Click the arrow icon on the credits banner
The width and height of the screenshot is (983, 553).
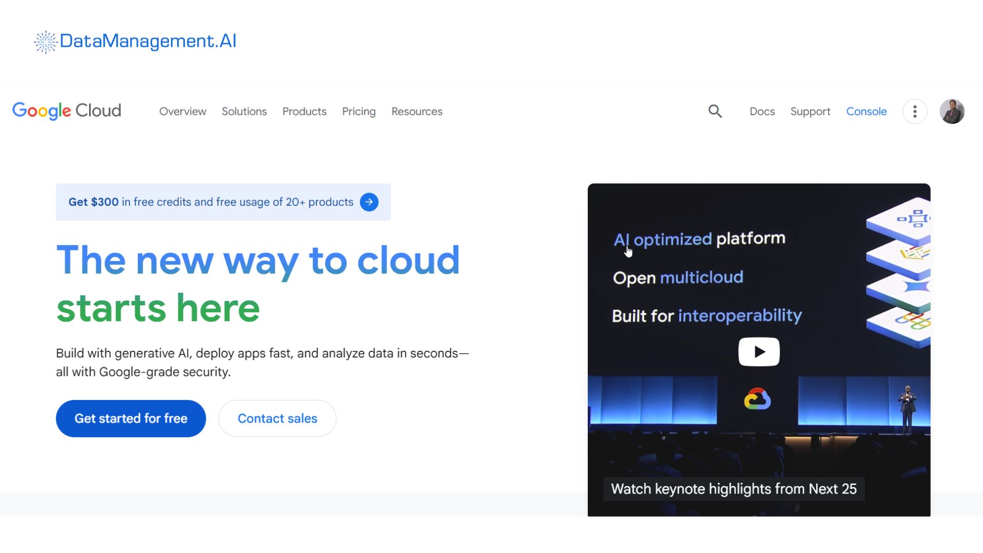click(369, 202)
